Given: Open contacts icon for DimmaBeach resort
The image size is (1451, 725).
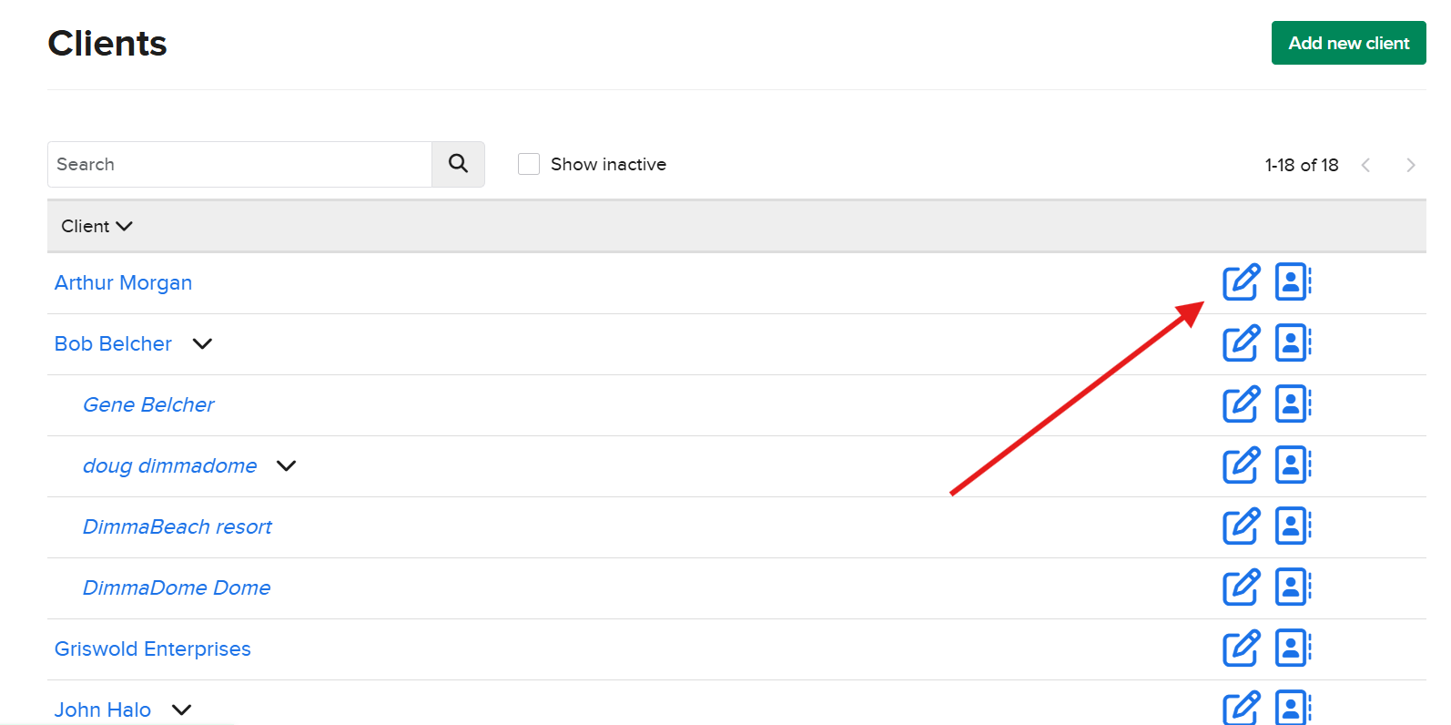Looking at the screenshot, I should coord(1292,526).
